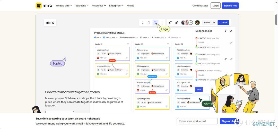This screenshot has width=278, height=129.
Task: Expand the What is Miro menu
Action: click(x=64, y=6)
